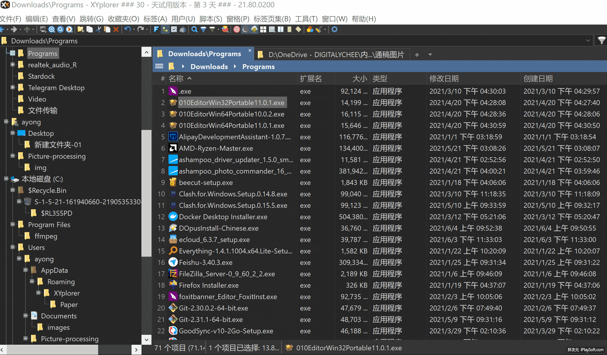The height and width of the screenshot is (355, 607).
Task: Click the hamburger icon in the breadcrumb bar
Action: pos(159,66)
